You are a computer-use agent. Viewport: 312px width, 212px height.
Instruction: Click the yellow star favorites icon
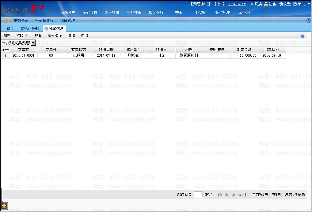pos(4,206)
